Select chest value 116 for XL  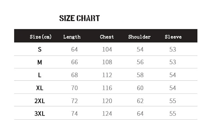pyautogui.click(x=107, y=88)
